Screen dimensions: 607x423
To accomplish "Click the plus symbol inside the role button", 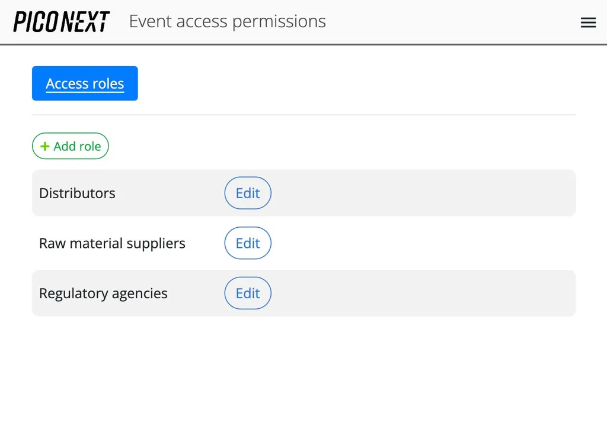I will tap(44, 146).
